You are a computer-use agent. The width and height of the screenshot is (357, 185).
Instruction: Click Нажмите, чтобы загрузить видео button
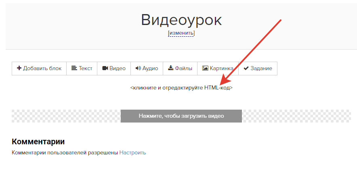[181, 116]
